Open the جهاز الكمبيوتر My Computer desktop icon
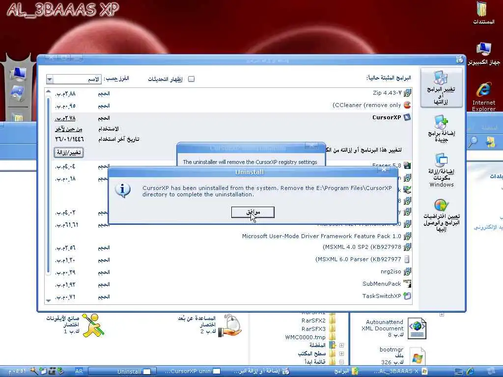The height and width of the screenshot is (377, 503). pos(483,53)
